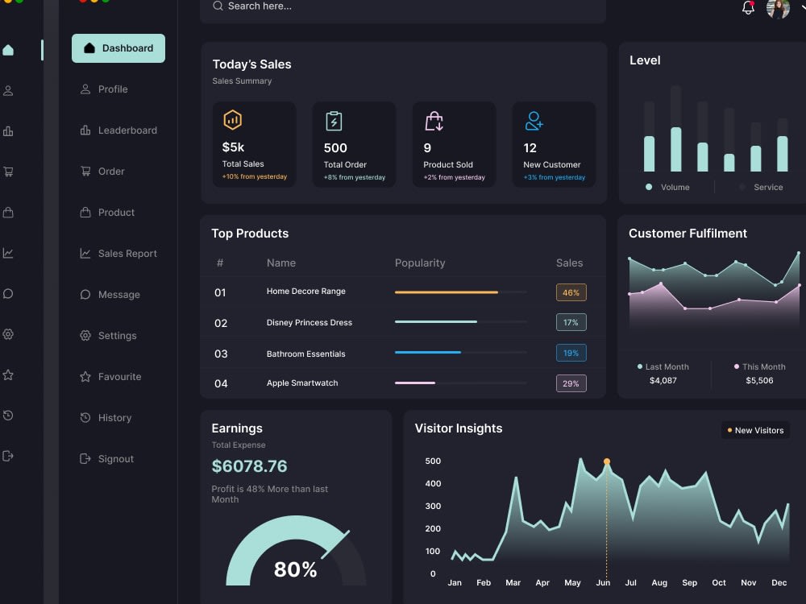Open Settings via the gear icon
The width and height of the screenshot is (806, 604).
tap(85, 336)
